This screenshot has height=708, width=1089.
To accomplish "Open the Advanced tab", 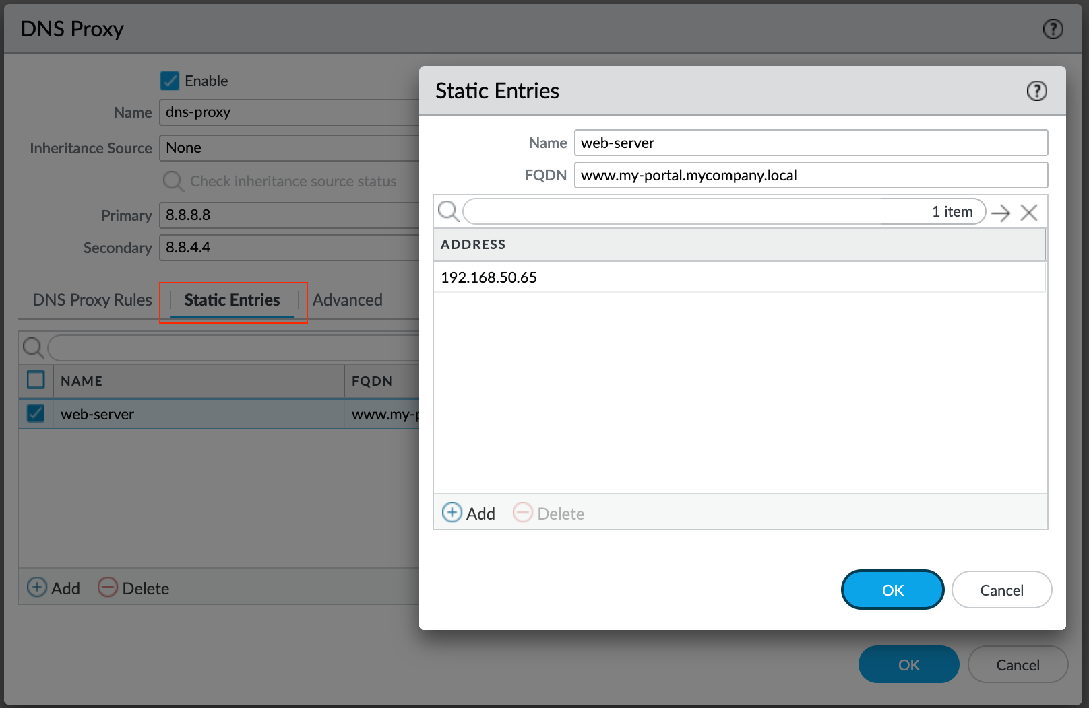I will (348, 300).
